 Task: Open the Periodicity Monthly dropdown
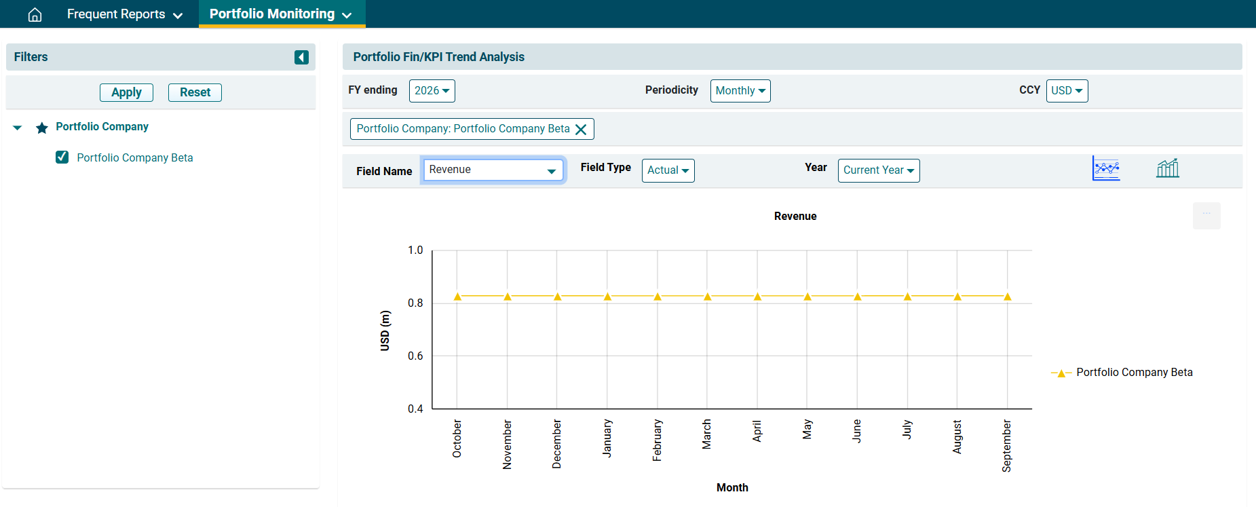point(740,91)
